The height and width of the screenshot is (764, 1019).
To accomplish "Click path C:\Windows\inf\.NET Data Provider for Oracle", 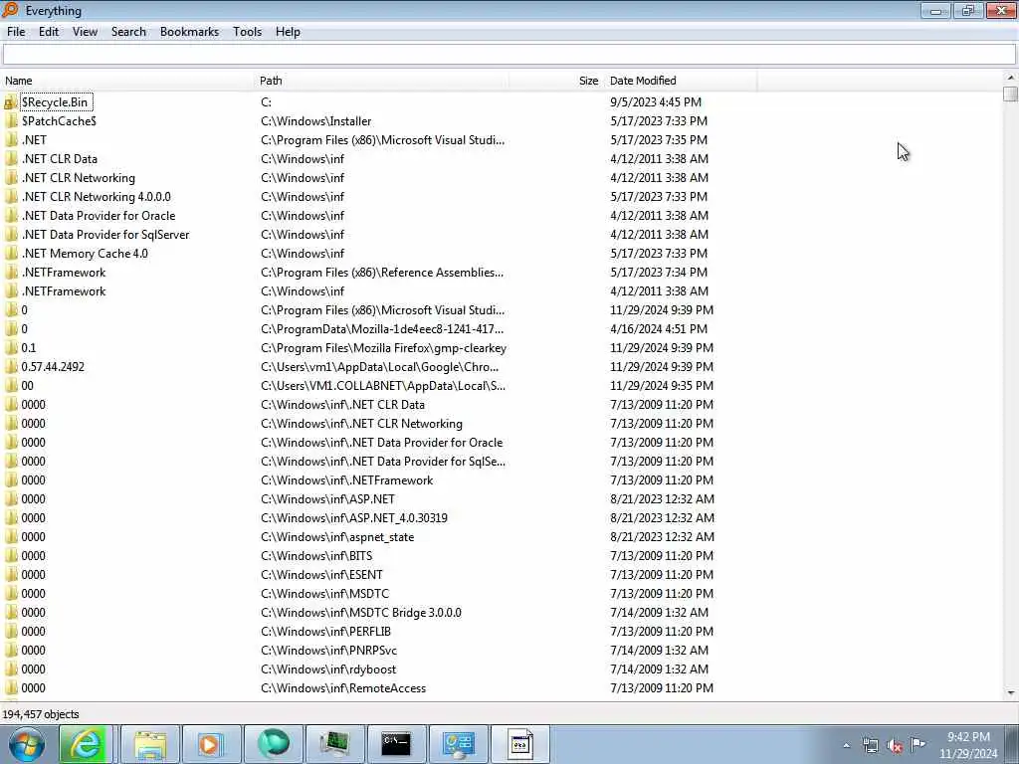I will point(381,443).
